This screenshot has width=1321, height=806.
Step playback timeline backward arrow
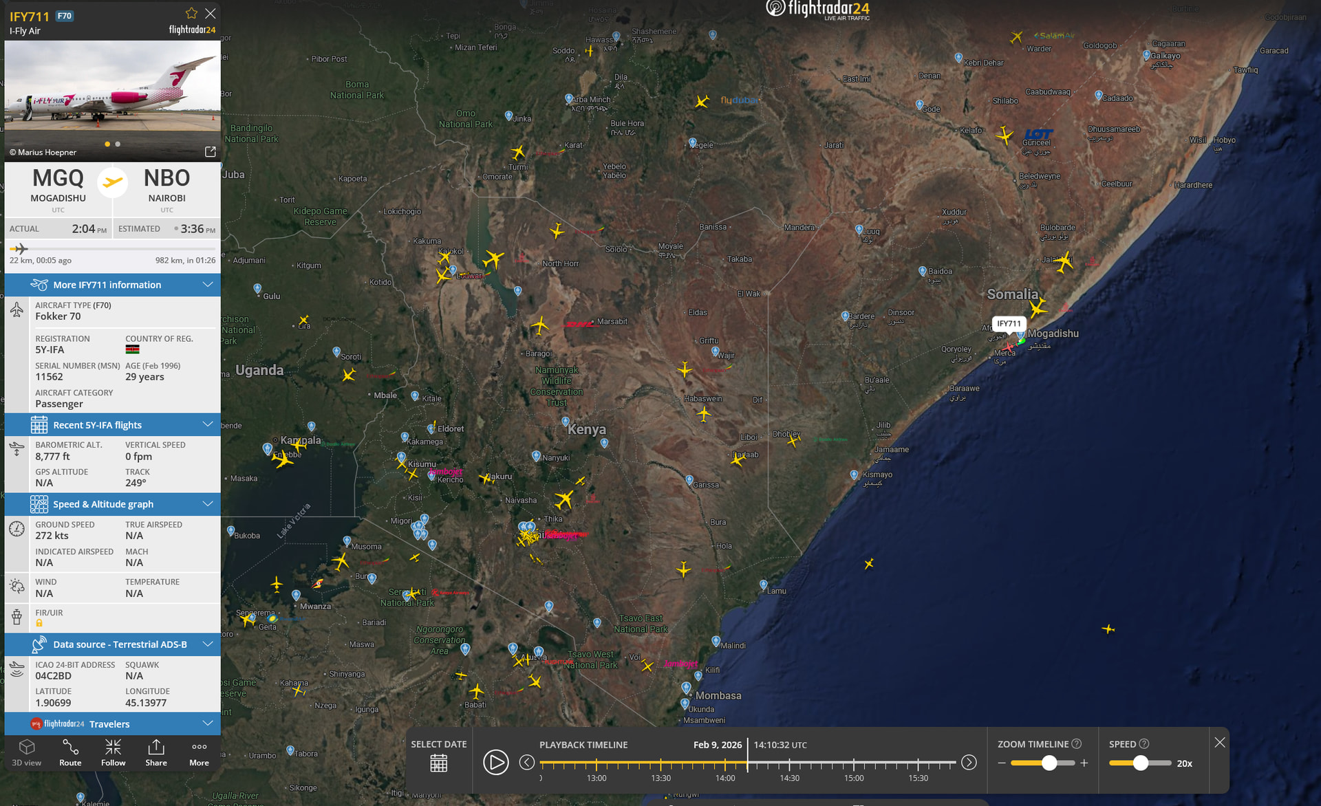527,762
